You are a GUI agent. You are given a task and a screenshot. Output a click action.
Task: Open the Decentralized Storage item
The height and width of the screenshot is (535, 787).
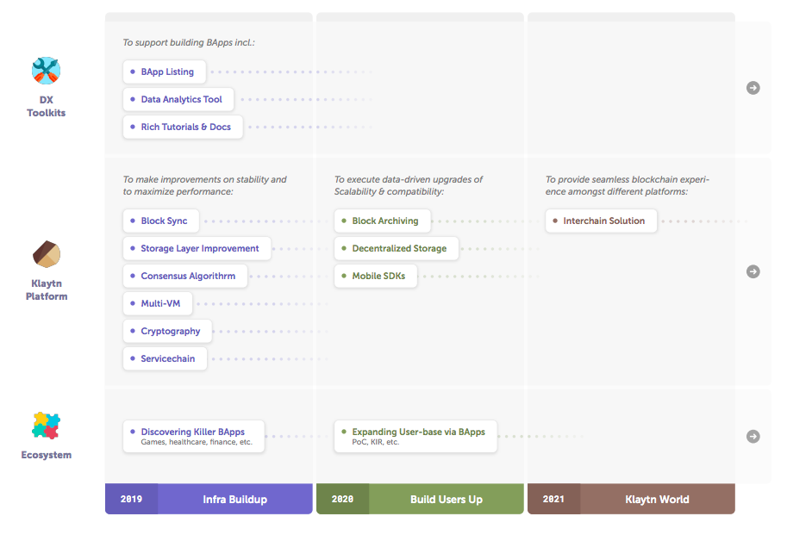click(397, 248)
